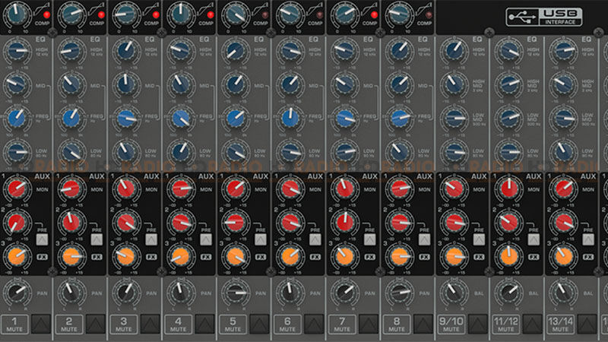Click the 13/14 MUTE number label
Image resolution: width=608 pixels, height=342 pixels.
[561, 325]
